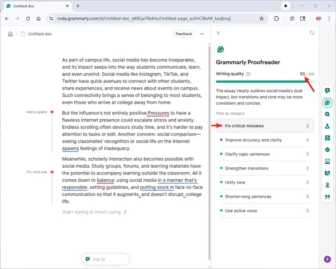The height and width of the screenshot is (269, 336).
Task: Open the Proofreader agent in the sidebar
Action: (x=328, y=103)
